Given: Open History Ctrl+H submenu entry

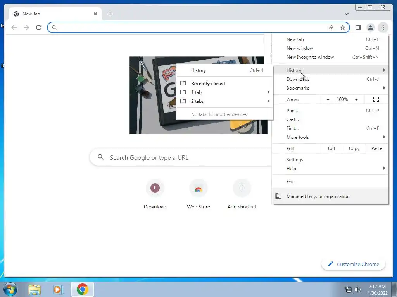Looking at the screenshot, I should (x=224, y=70).
